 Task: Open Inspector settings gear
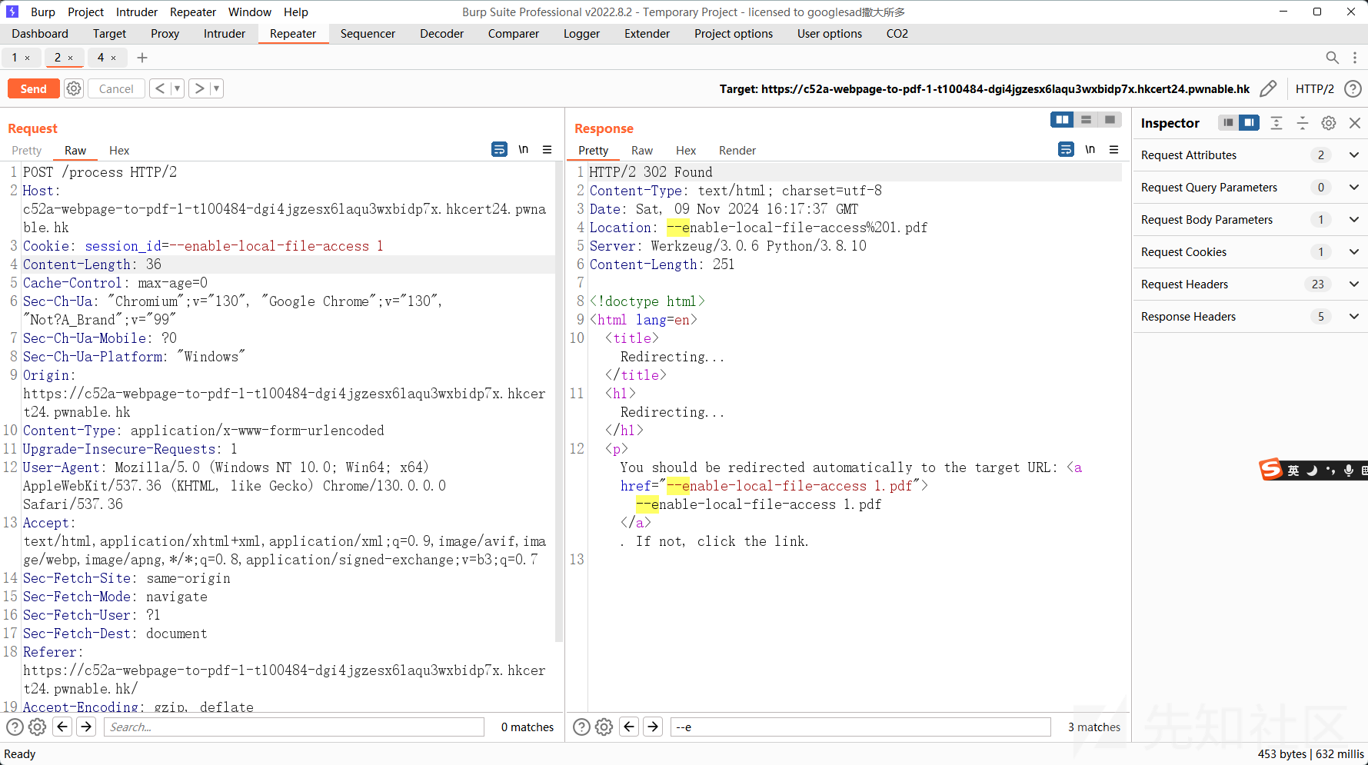[x=1329, y=123]
